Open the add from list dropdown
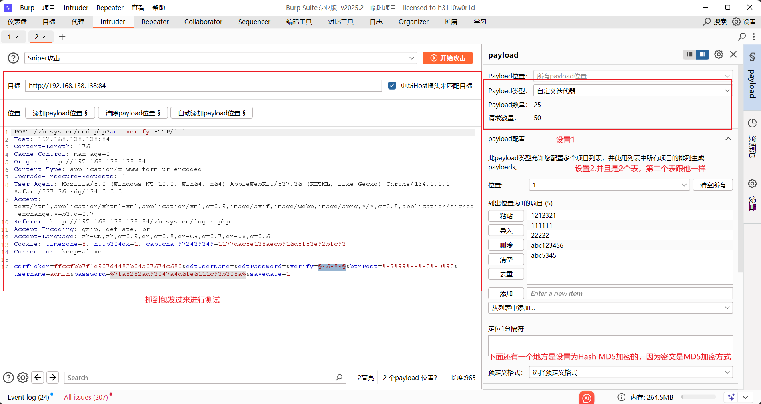 [610, 308]
